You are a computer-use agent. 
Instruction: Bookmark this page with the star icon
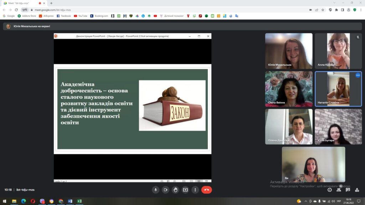323,10
